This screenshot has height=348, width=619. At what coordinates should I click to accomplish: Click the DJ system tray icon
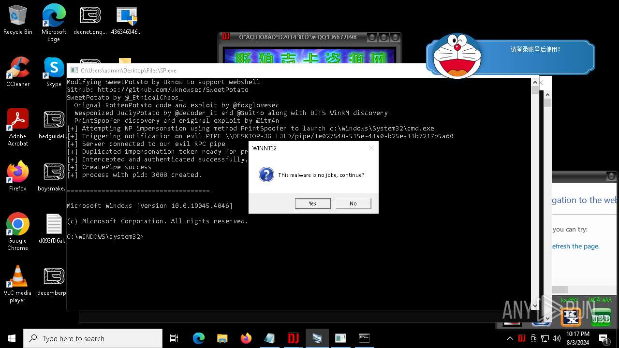[522, 338]
